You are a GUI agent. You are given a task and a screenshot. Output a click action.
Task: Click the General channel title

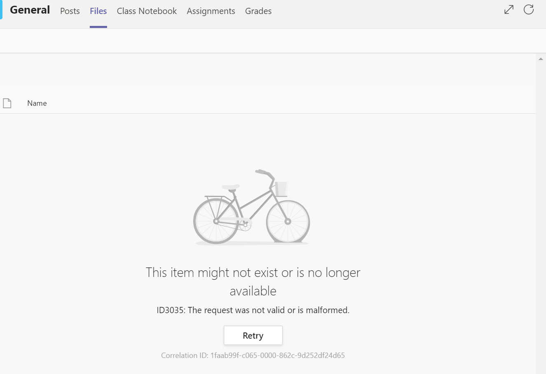click(x=30, y=10)
